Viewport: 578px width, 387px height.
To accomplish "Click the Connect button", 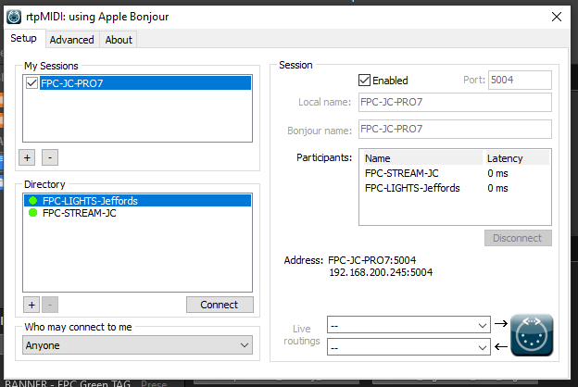I will pos(220,305).
